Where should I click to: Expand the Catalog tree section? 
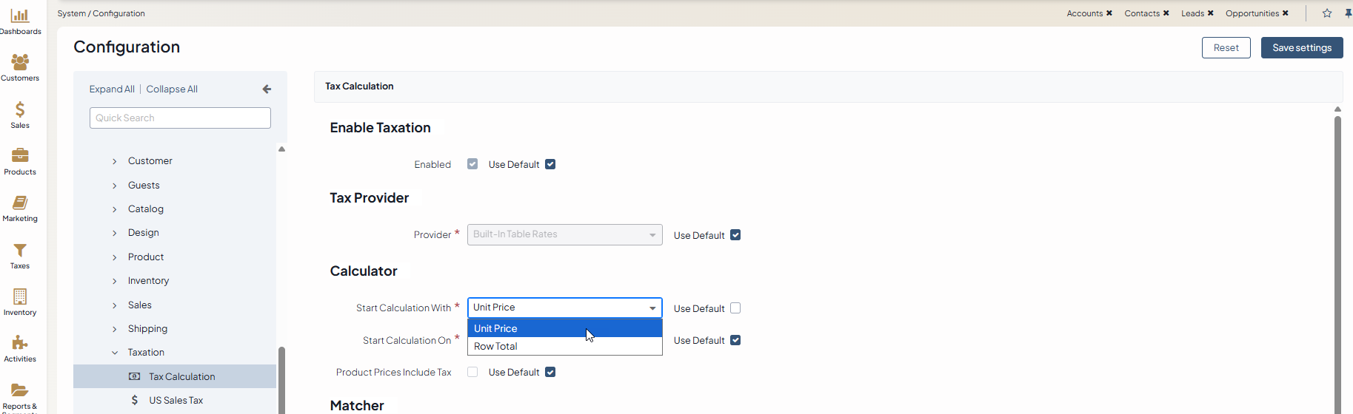[115, 209]
